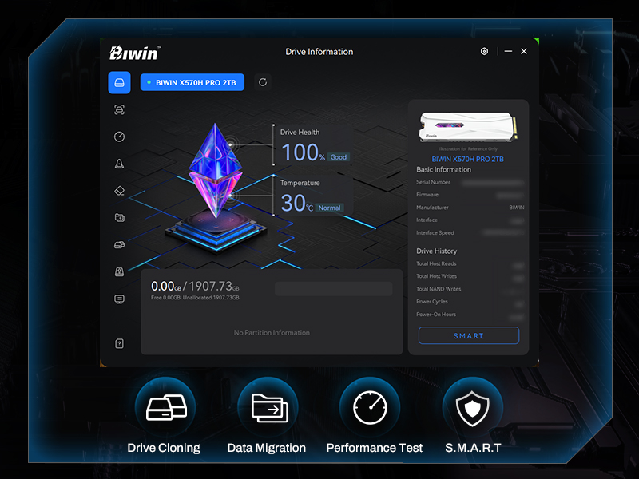Viewport: 639px width, 479px height.
Task: Click the partition capacity usage bar
Action: [x=333, y=288]
